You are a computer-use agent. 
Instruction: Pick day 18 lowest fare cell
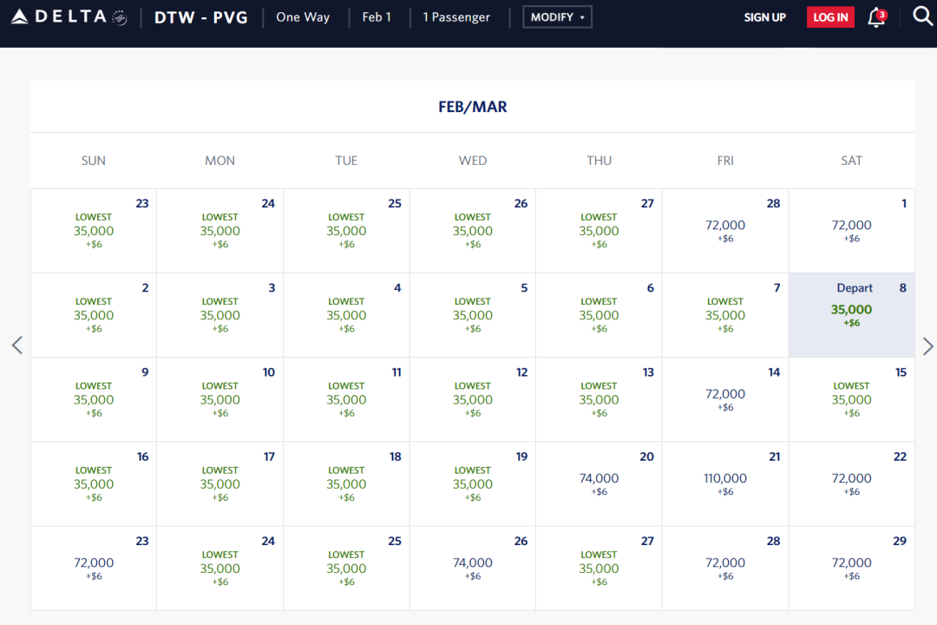(x=346, y=484)
